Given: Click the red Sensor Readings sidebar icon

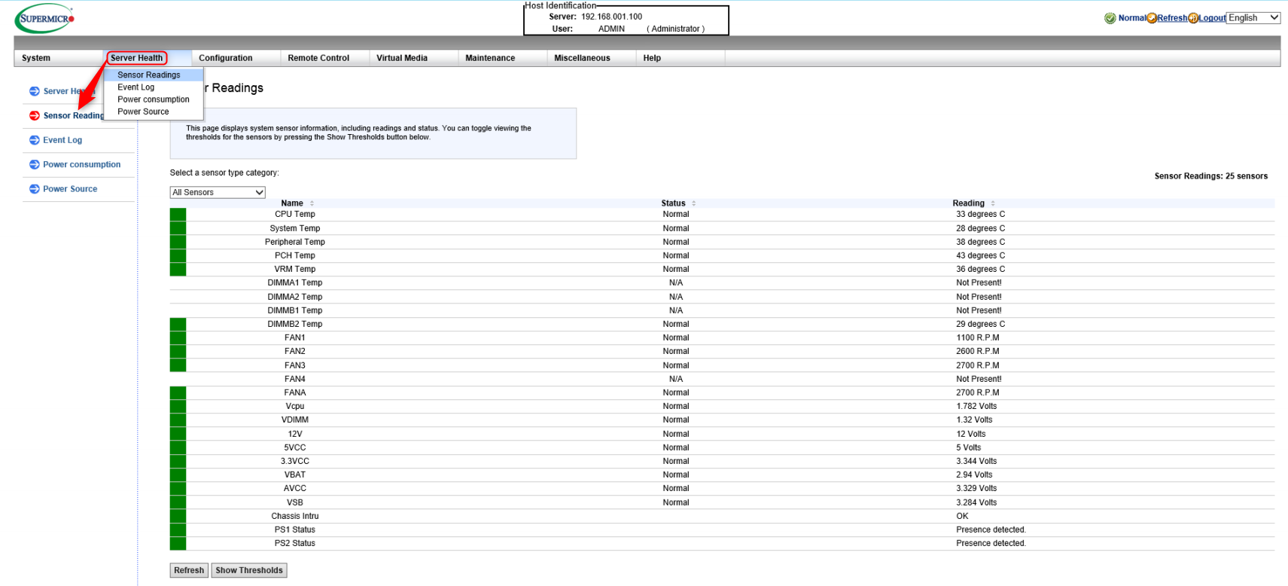Looking at the screenshot, I should (35, 115).
